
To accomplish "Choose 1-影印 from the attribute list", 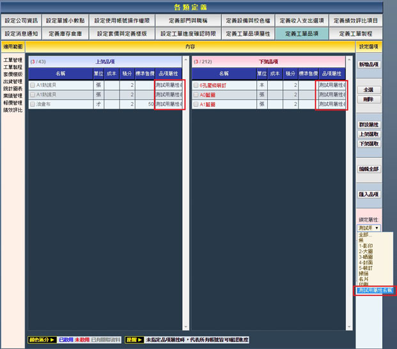I will [367, 246].
